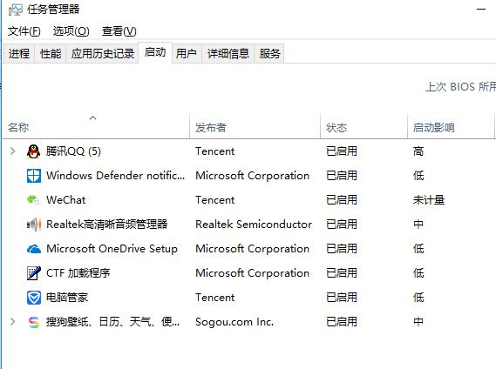Viewport: 496px width, 369px height.
Task: Click 低 startup impact of OneDrive Setup
Action: point(418,249)
